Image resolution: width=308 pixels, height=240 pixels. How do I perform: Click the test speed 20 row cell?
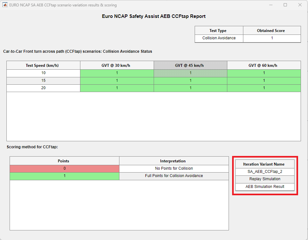click(x=43, y=88)
